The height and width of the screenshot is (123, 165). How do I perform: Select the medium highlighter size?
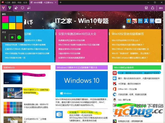pos(12,37)
